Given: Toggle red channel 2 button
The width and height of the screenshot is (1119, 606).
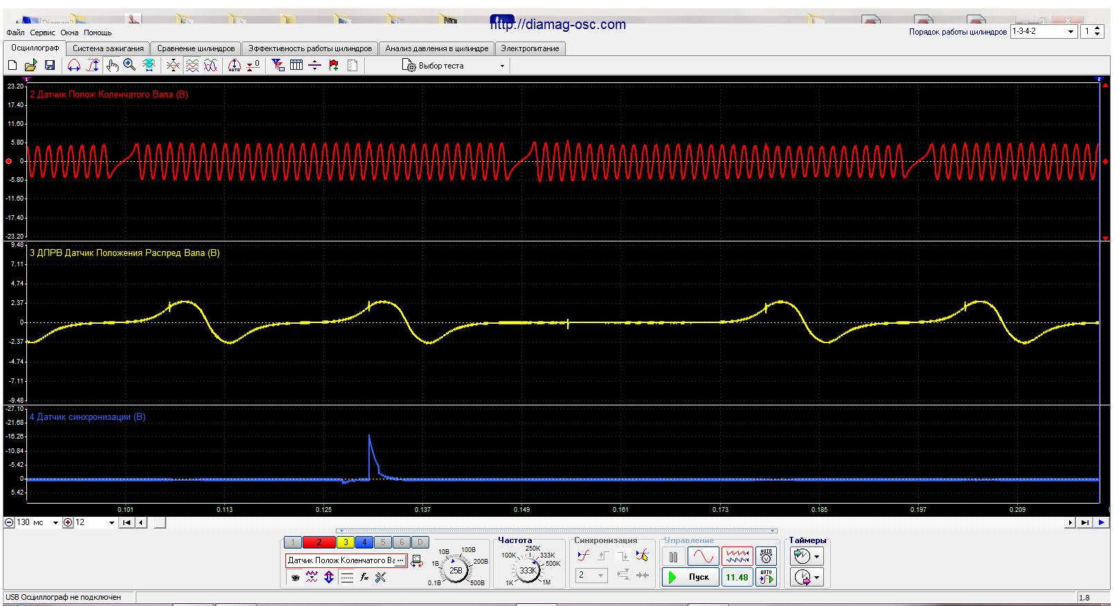Looking at the screenshot, I should [x=319, y=542].
